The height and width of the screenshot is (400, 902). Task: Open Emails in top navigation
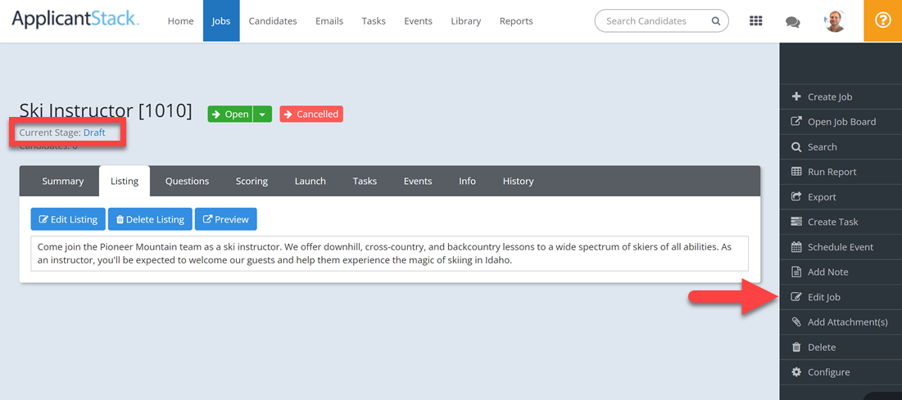click(x=329, y=21)
